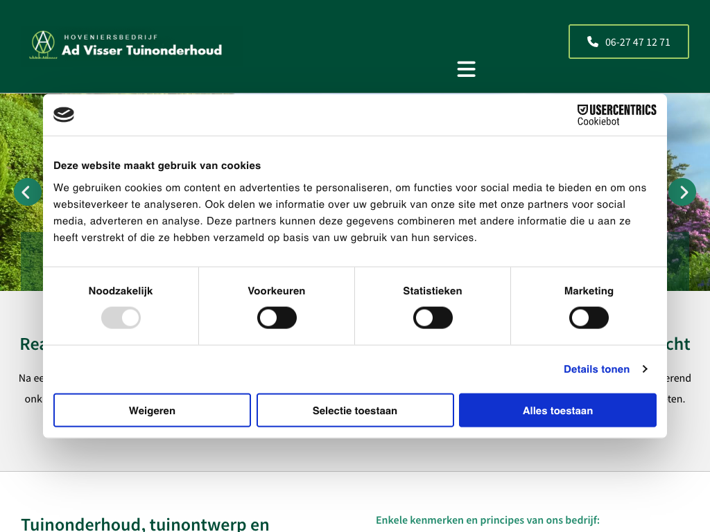Click the Ad Visser Tuinonderhoud logo

click(125, 45)
